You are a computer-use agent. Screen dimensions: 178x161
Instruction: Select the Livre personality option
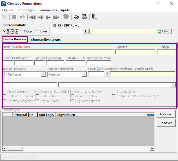coord(37,32)
